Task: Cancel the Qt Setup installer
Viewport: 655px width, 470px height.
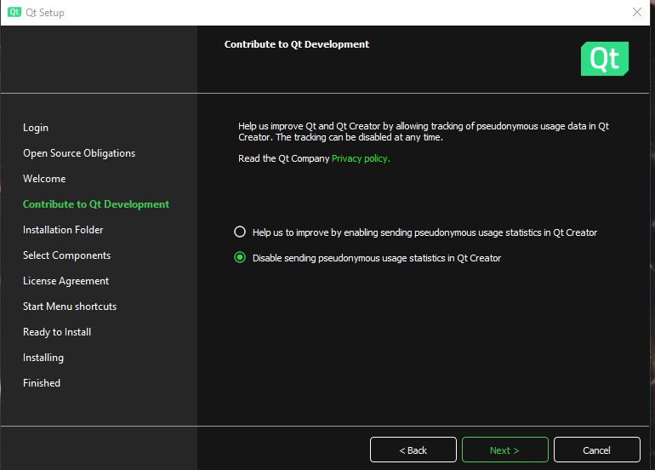Action: click(596, 450)
